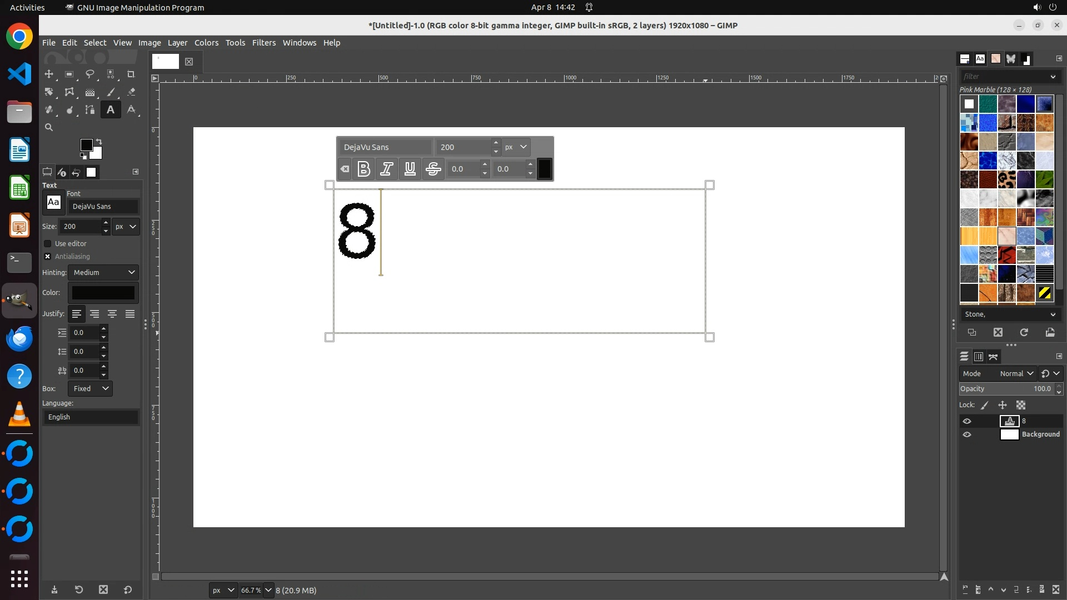The height and width of the screenshot is (600, 1067).
Task: Select the Text tool in toolbox
Action: [111, 110]
